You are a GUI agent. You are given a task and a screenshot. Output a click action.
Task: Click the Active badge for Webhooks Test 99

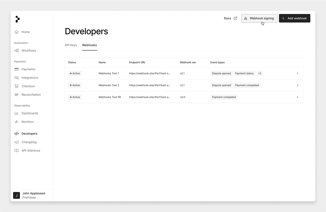coord(75,97)
